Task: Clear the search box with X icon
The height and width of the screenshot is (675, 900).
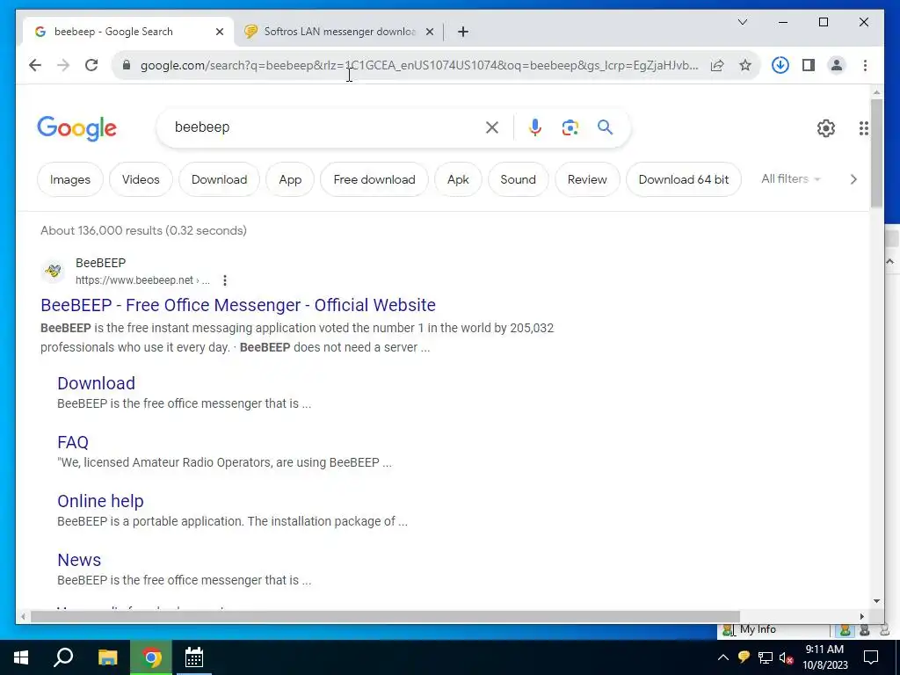Action: coord(492,127)
